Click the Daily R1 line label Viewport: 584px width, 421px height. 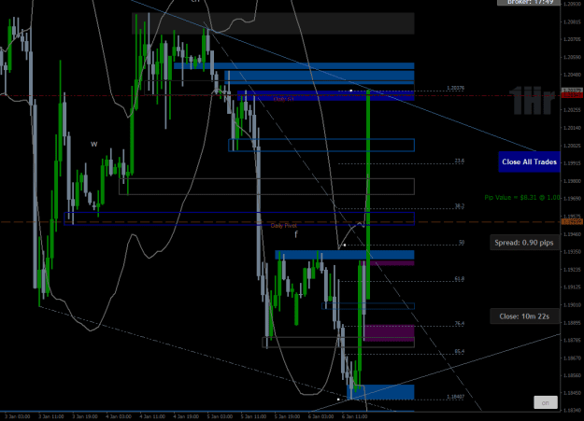[283, 99]
